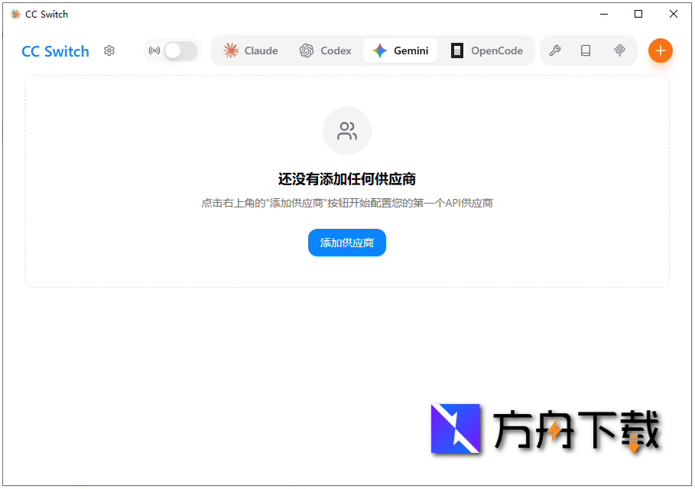This screenshot has width=695, height=489.
Task: Open the notebook configuration icon
Action: point(586,51)
